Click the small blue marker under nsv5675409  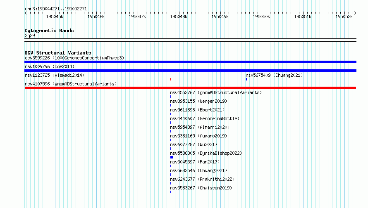[246, 79]
